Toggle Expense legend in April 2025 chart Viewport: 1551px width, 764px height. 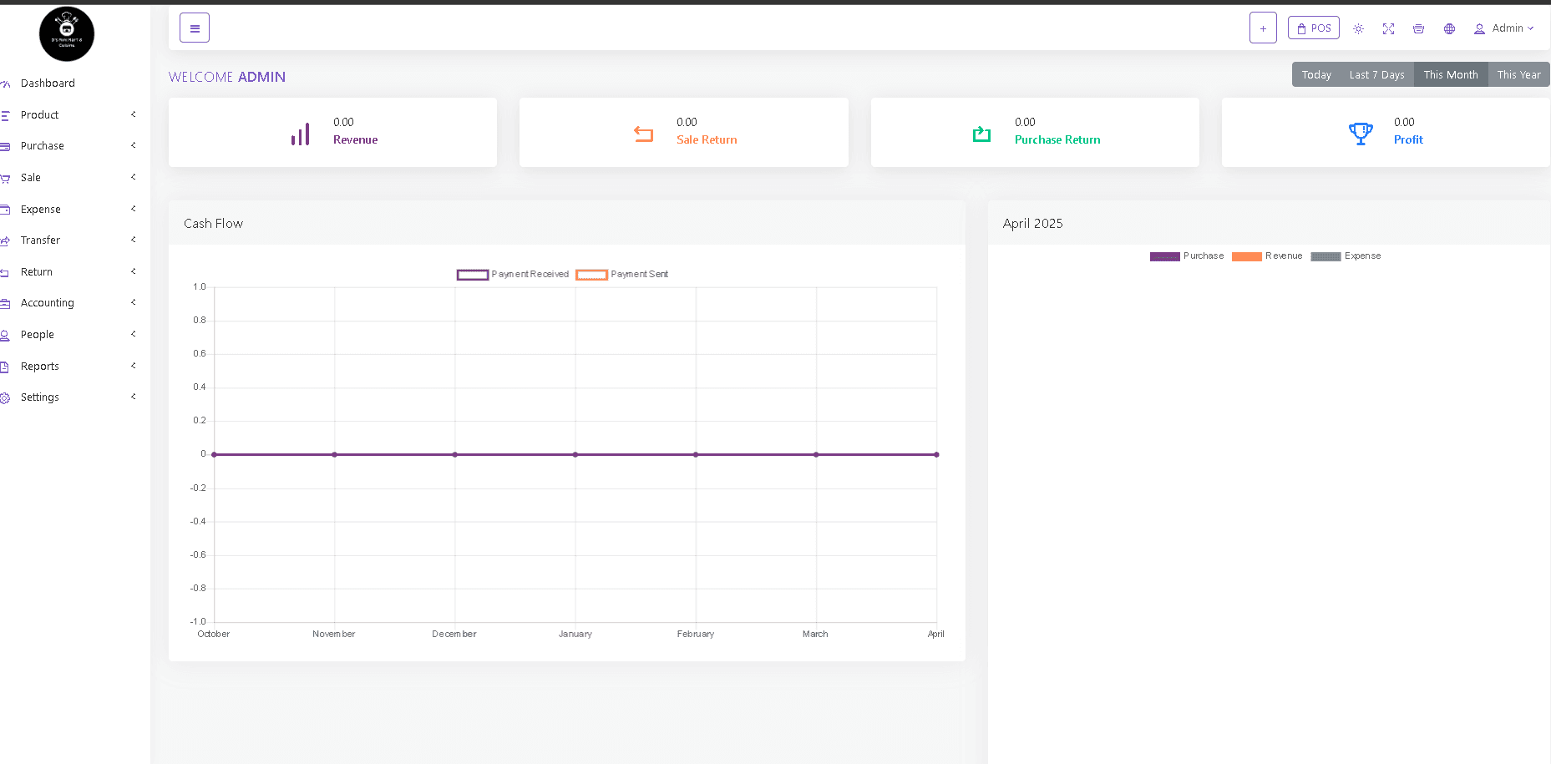click(1346, 256)
